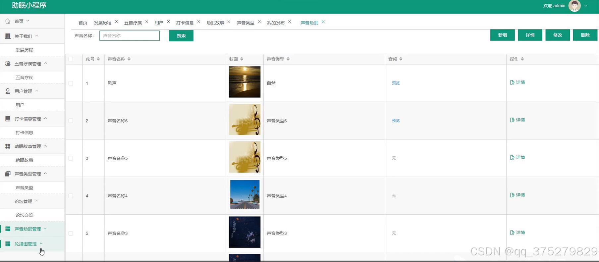Screen dimensions: 599x262
Task: Sort by 封面 column arrows
Action: [242, 59]
